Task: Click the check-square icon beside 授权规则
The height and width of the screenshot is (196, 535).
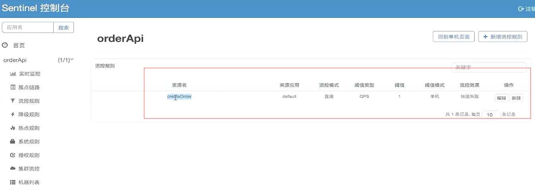Action: (13, 155)
